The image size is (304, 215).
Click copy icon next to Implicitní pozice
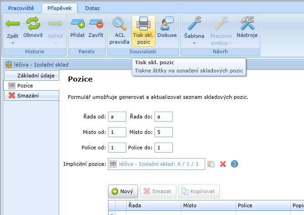coord(211,164)
